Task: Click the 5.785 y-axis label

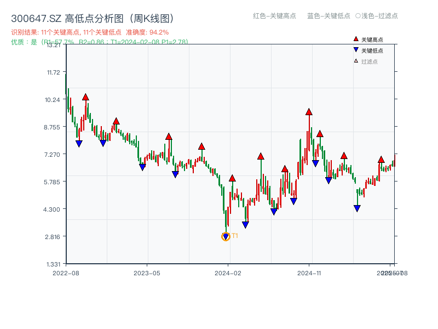Action: [52, 182]
